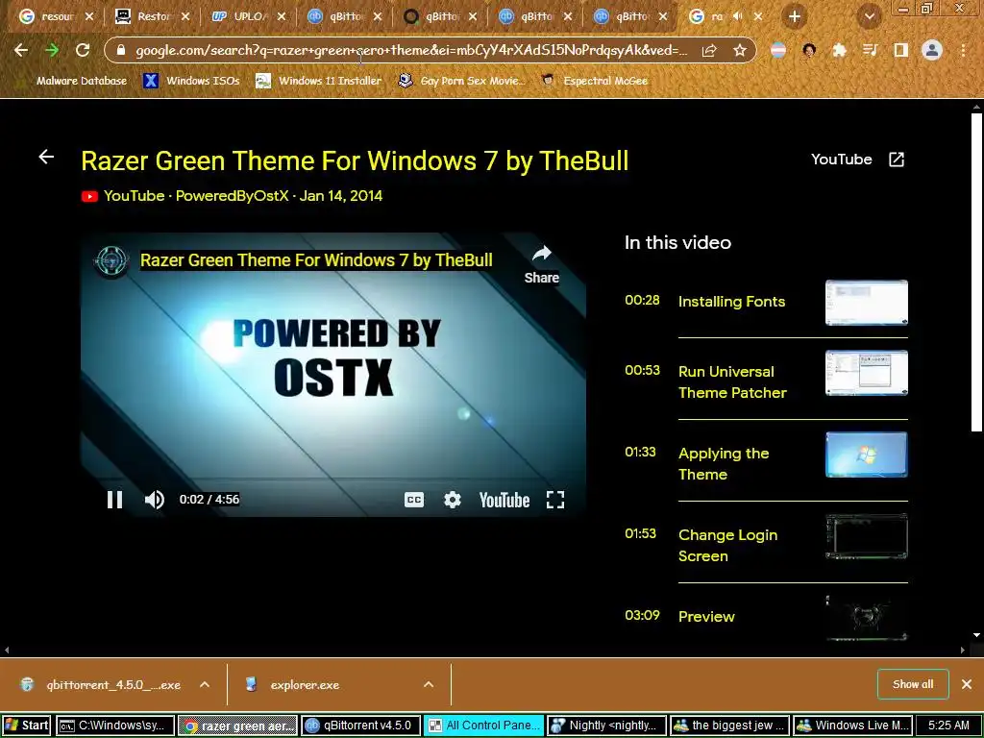The height and width of the screenshot is (738, 984).
Task: Mute the video with the speaker icon
Action: point(155,500)
